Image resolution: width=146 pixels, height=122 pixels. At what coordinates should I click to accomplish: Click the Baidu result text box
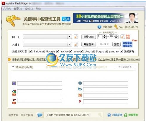(40, 83)
